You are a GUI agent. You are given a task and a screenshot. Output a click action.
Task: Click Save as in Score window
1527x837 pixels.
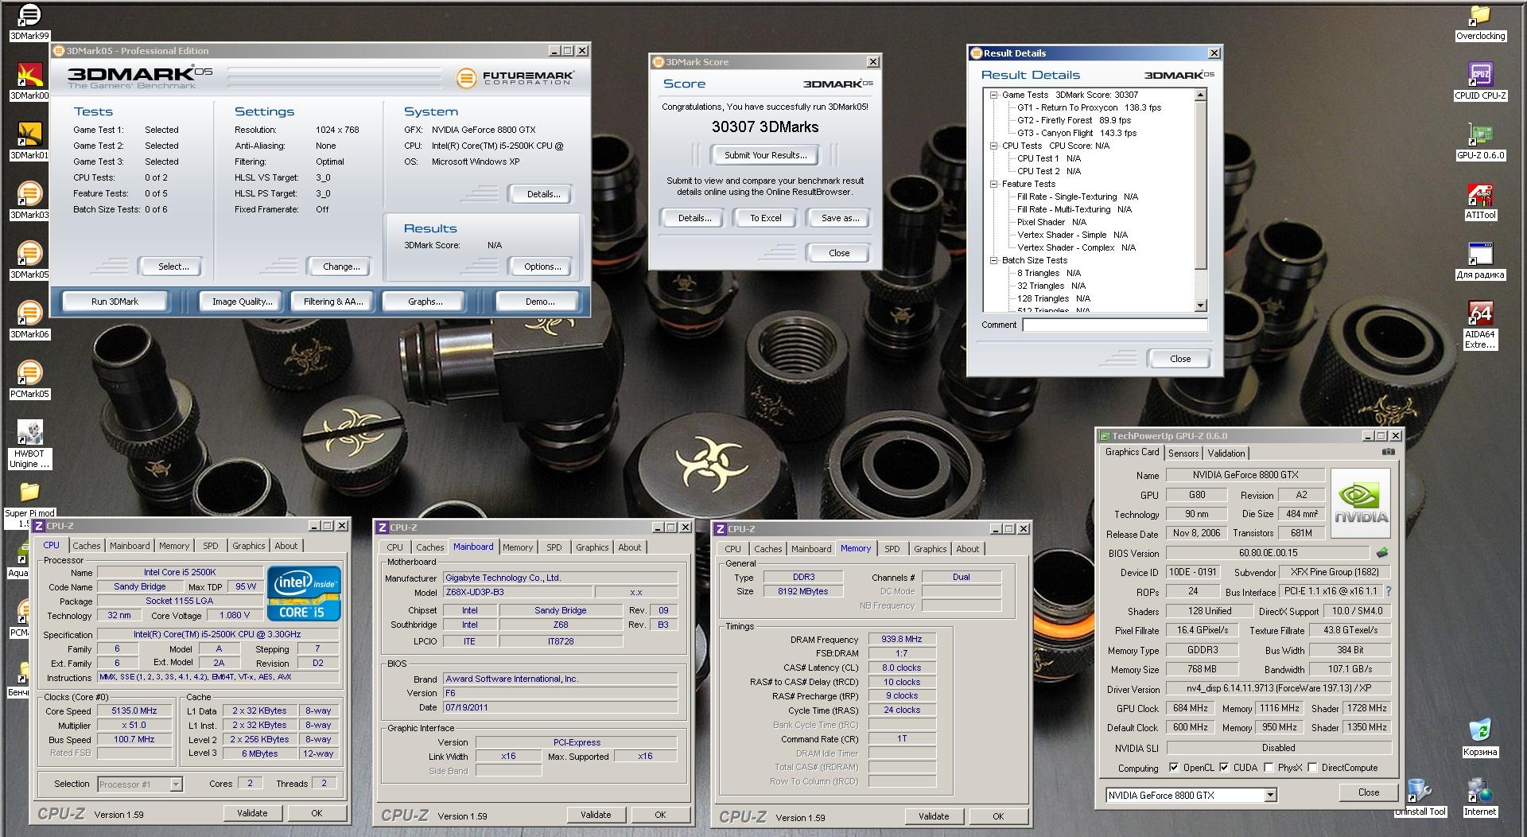(839, 218)
